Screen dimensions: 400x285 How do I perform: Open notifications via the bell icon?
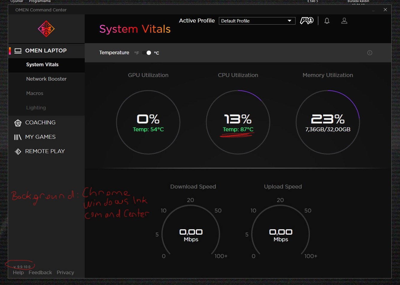point(327,21)
